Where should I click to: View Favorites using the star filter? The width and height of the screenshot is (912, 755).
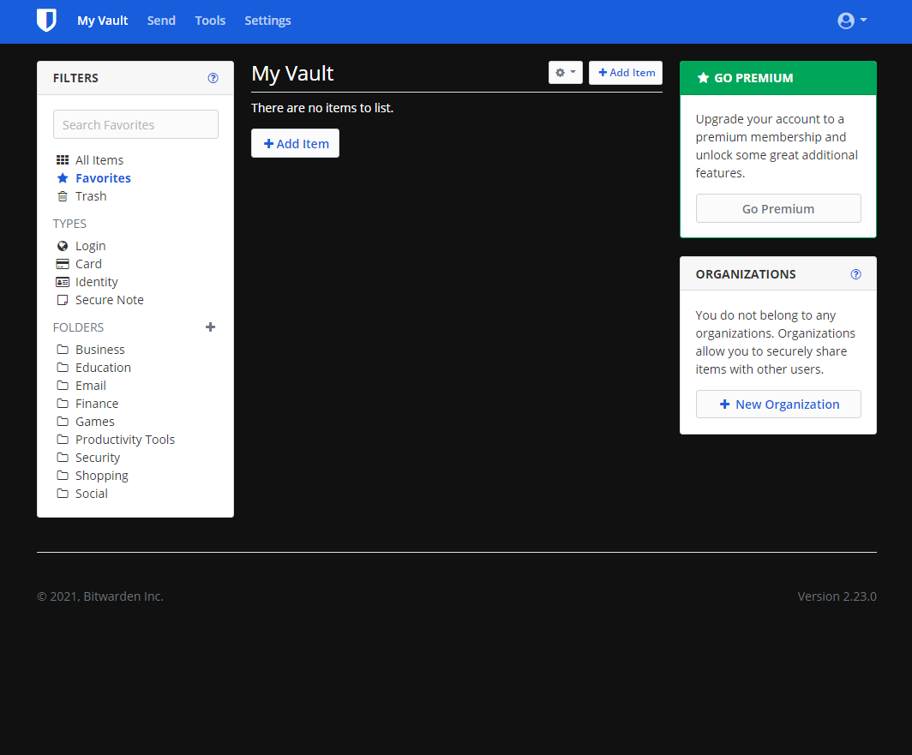(102, 177)
